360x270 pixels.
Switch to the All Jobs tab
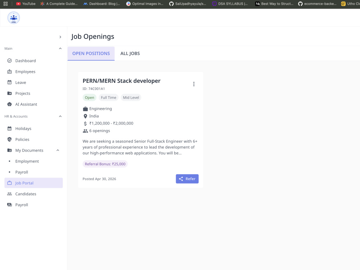pyautogui.click(x=130, y=54)
